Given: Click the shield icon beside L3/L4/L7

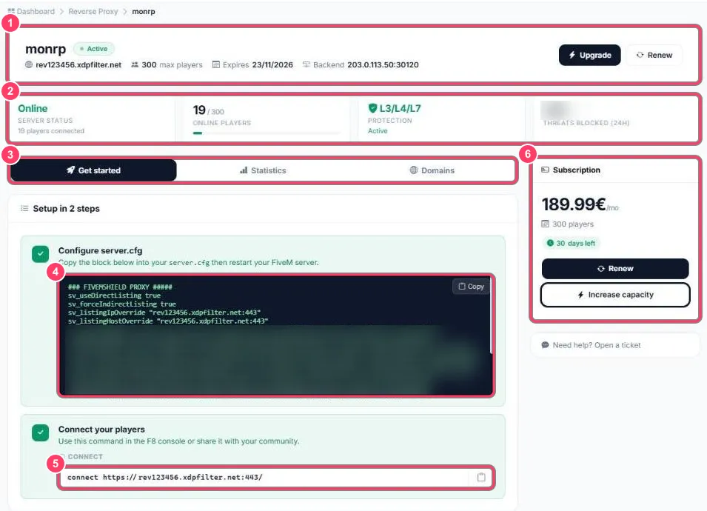Looking at the screenshot, I should (x=372, y=108).
